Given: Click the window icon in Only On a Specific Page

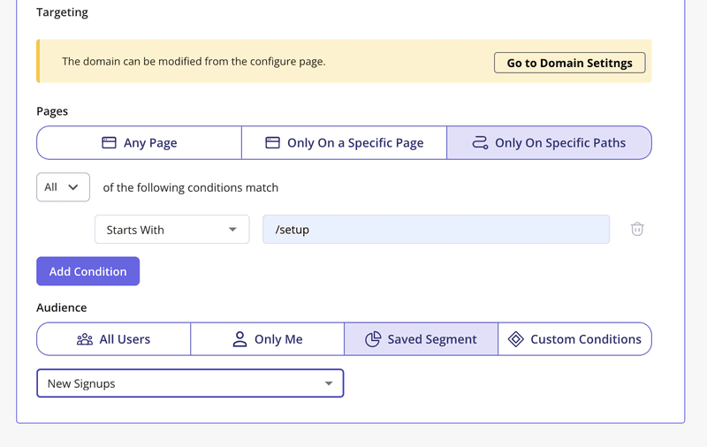Looking at the screenshot, I should pyautogui.click(x=273, y=142).
